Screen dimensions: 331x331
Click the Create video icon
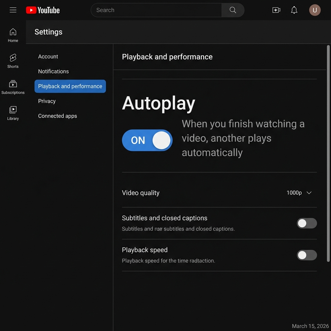pyautogui.click(x=276, y=10)
